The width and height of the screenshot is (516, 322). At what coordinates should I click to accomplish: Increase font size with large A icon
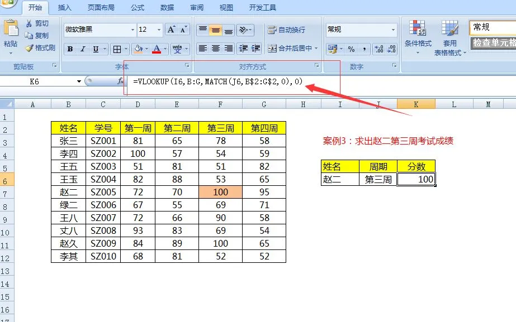tap(171, 30)
